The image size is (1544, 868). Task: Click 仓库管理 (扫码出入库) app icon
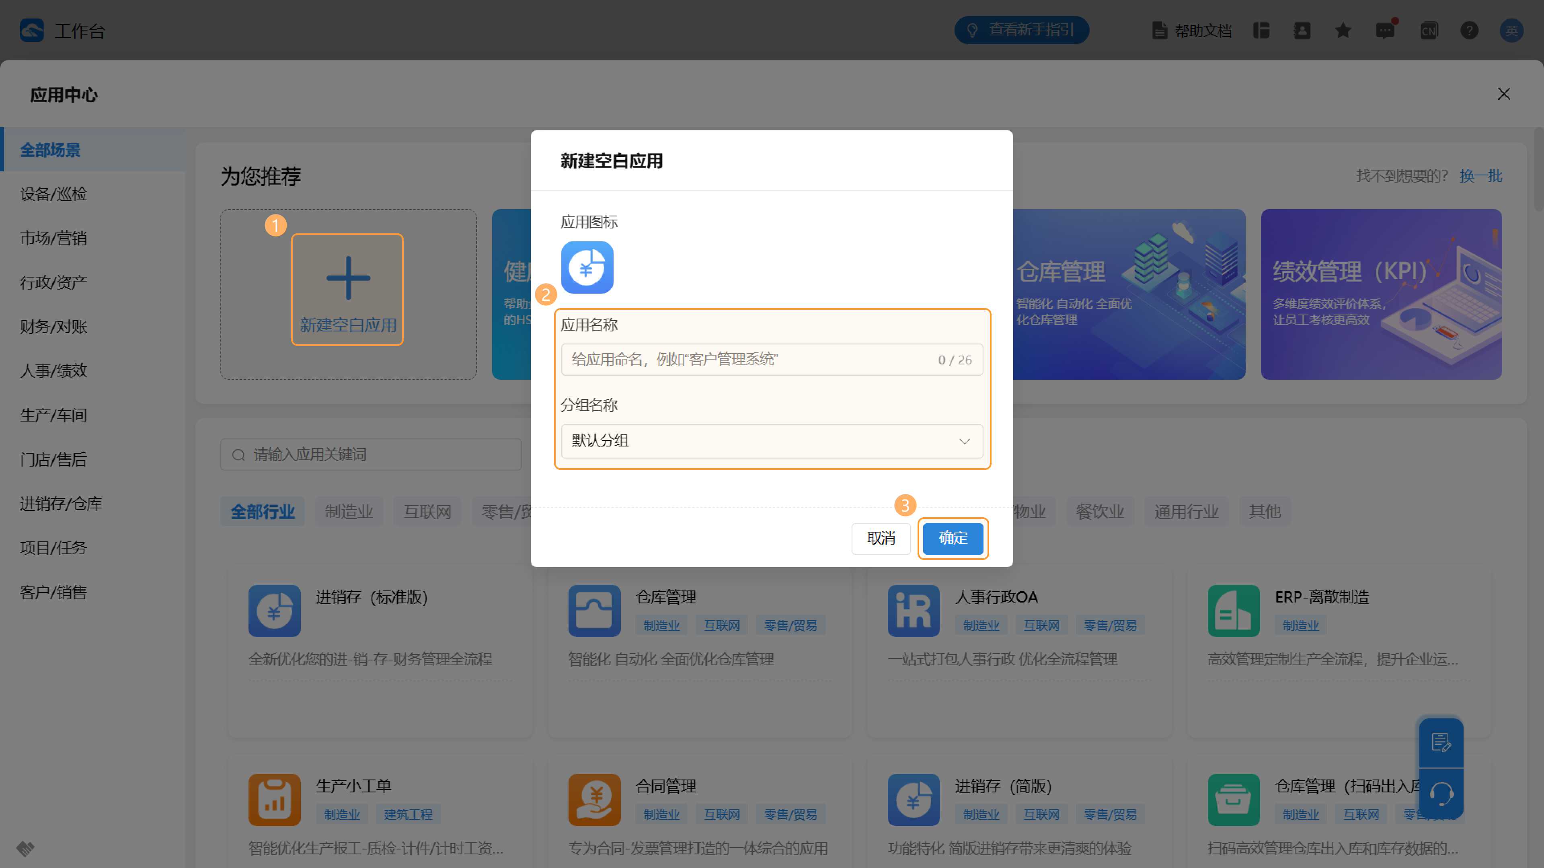pos(1234,800)
